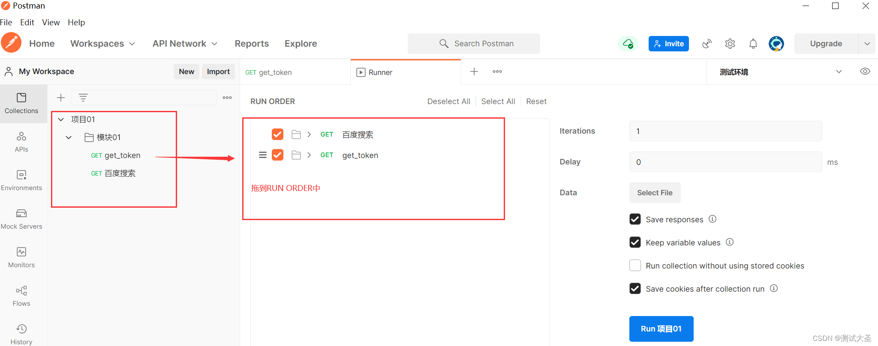Expand chevron in get_token run row

click(309, 155)
